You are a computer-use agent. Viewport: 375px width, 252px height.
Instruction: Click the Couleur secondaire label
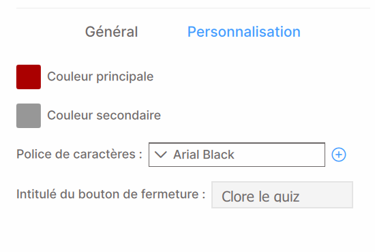pyautogui.click(x=104, y=115)
